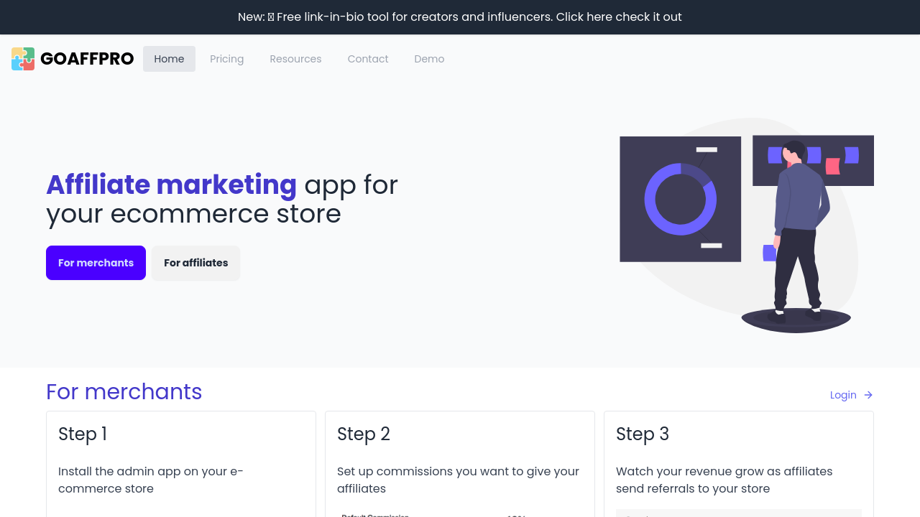Click the donut chart in hero illustration

pyautogui.click(x=680, y=199)
